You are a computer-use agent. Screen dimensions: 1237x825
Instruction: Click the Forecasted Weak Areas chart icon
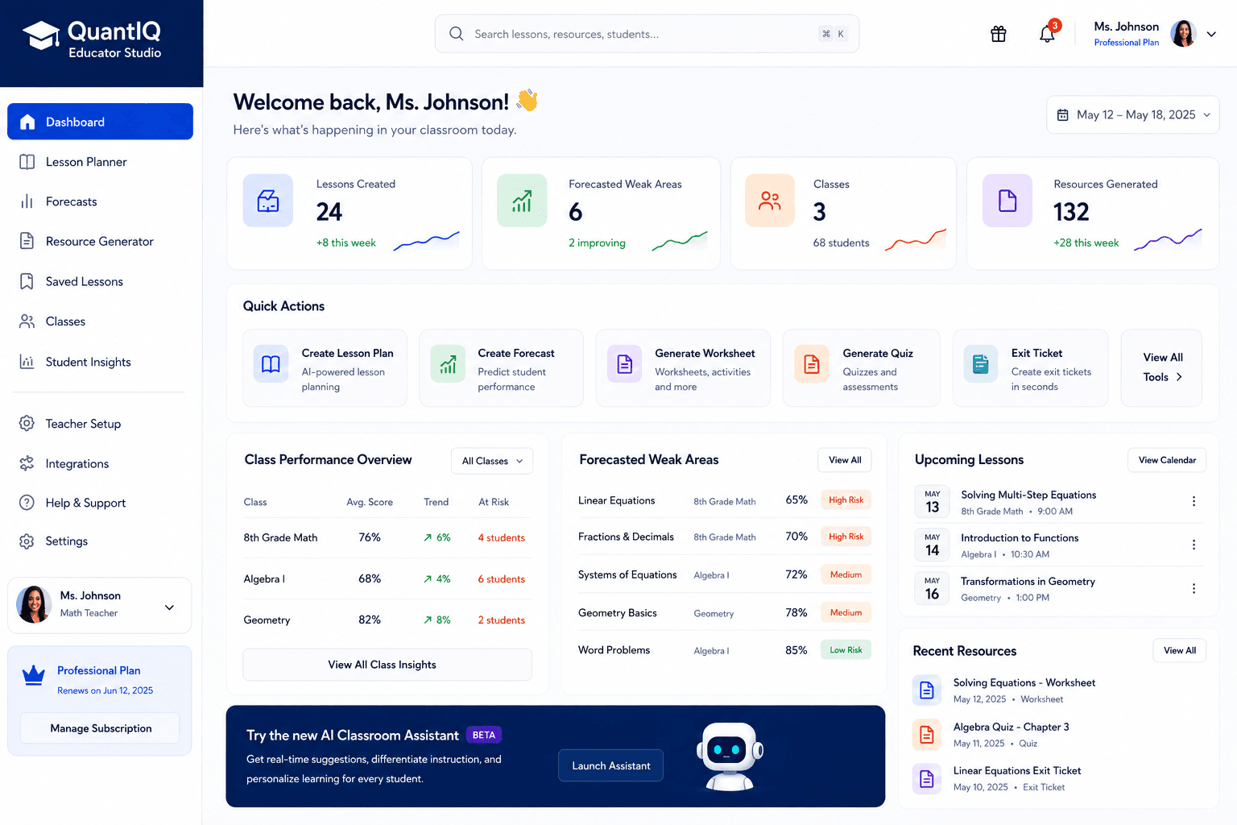point(522,201)
